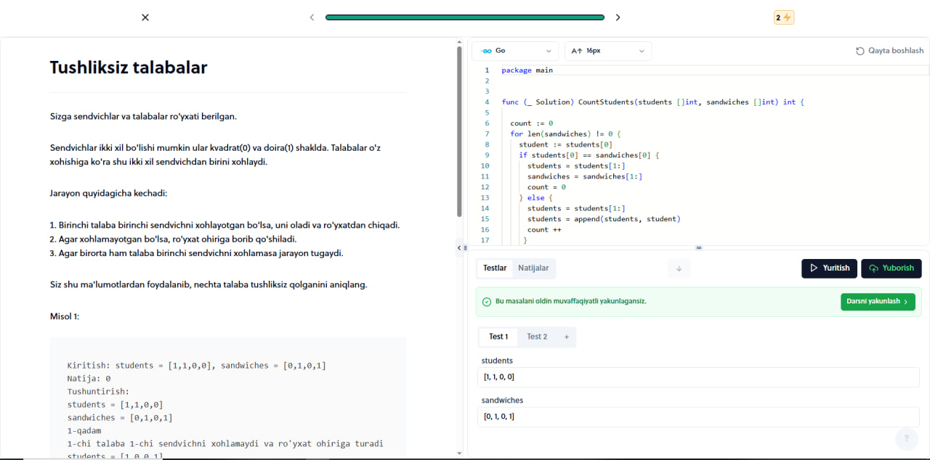Click the code line 'package main'

(x=527, y=70)
